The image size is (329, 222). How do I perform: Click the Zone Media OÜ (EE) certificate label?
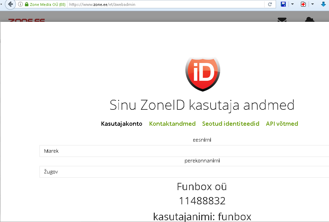pos(48,5)
